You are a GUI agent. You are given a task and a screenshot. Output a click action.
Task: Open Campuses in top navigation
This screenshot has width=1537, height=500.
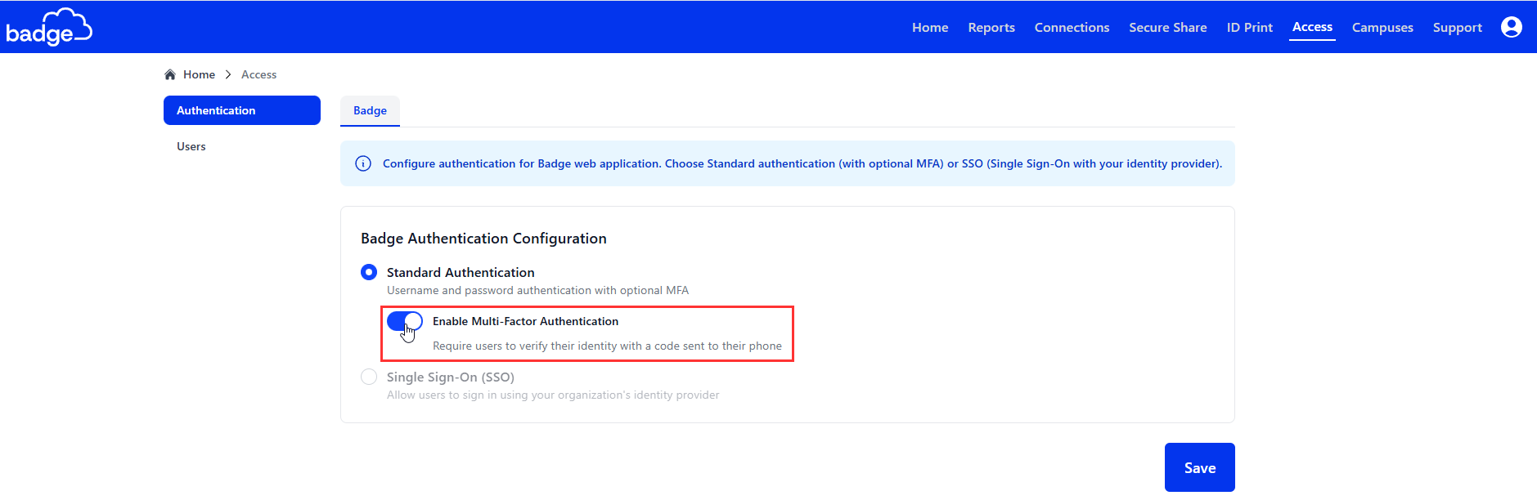(x=1382, y=27)
